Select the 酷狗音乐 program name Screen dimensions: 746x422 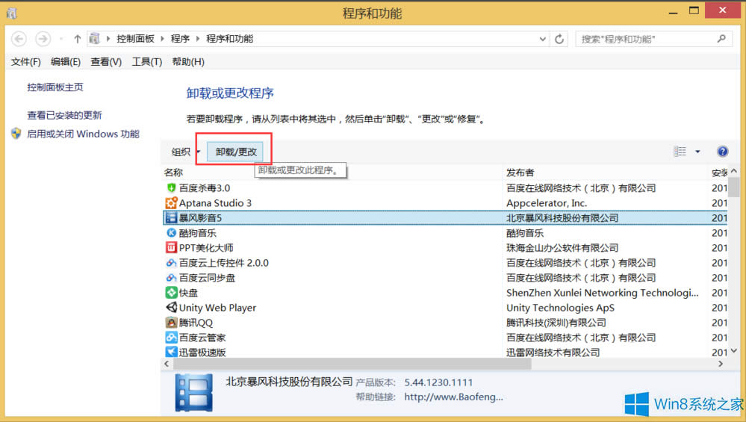coord(197,232)
